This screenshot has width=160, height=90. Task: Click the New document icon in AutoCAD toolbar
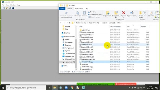click(4, 8)
